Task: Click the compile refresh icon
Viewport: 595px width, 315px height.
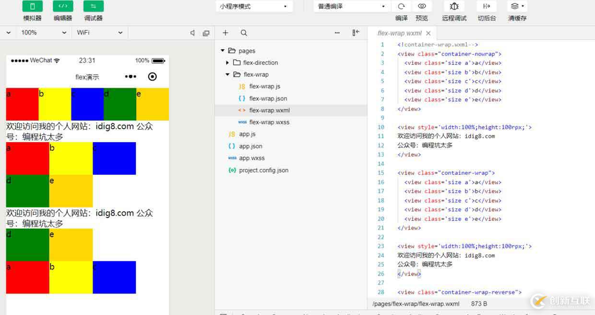Action: coord(401,6)
